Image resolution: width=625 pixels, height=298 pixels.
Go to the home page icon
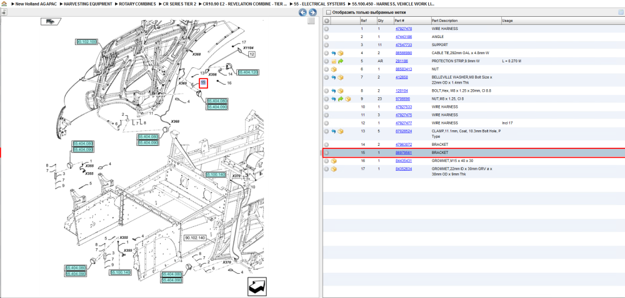(x=4, y=4)
